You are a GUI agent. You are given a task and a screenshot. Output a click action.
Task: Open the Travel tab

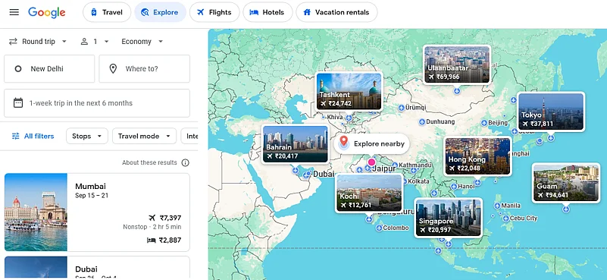[107, 12]
